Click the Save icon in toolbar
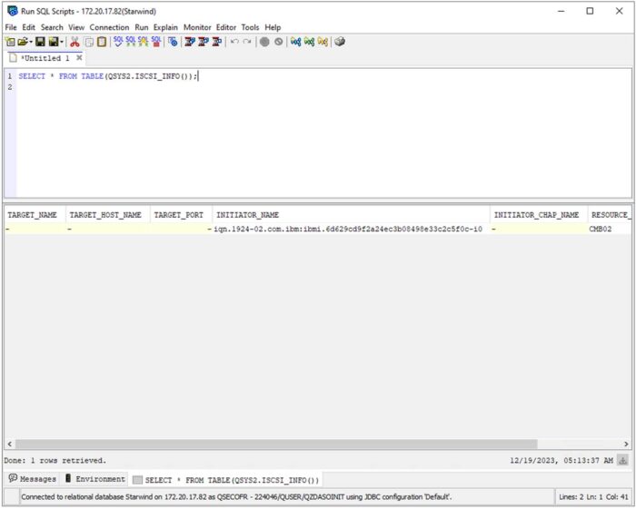Image resolution: width=636 pixels, height=509 pixels. [41, 42]
